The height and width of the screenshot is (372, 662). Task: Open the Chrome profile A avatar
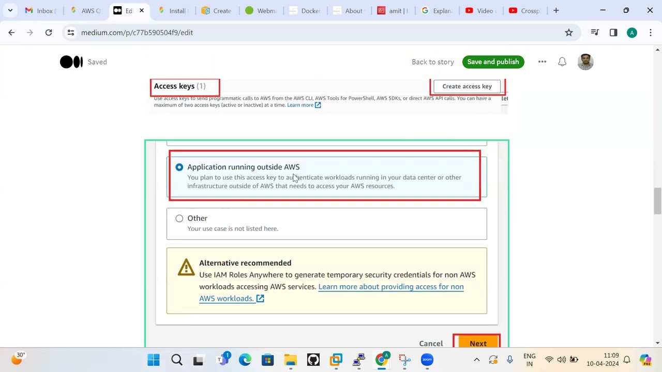632,33
